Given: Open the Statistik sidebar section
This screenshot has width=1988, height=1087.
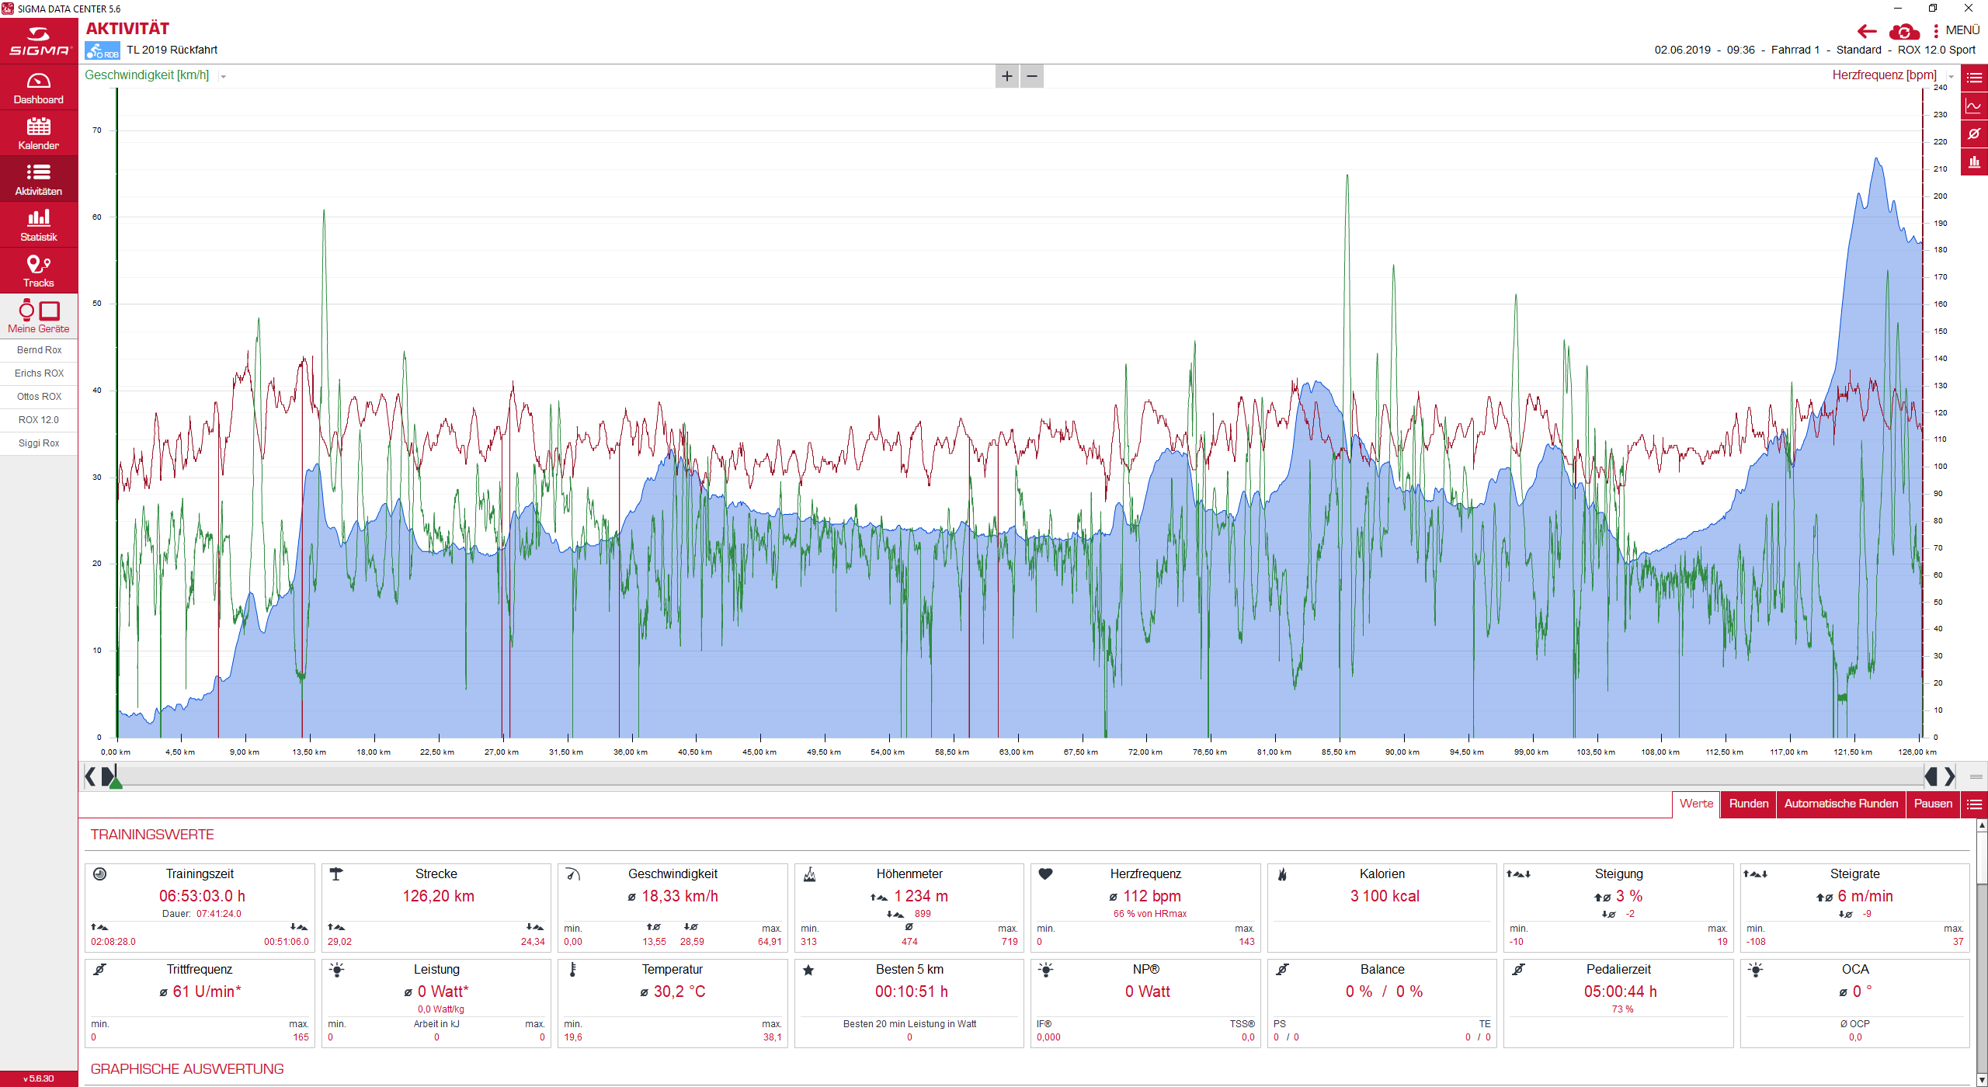Looking at the screenshot, I should [39, 225].
